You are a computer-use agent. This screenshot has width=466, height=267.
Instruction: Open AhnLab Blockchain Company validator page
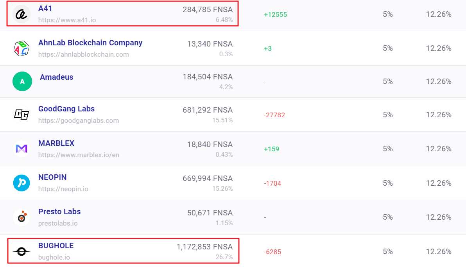coord(90,43)
